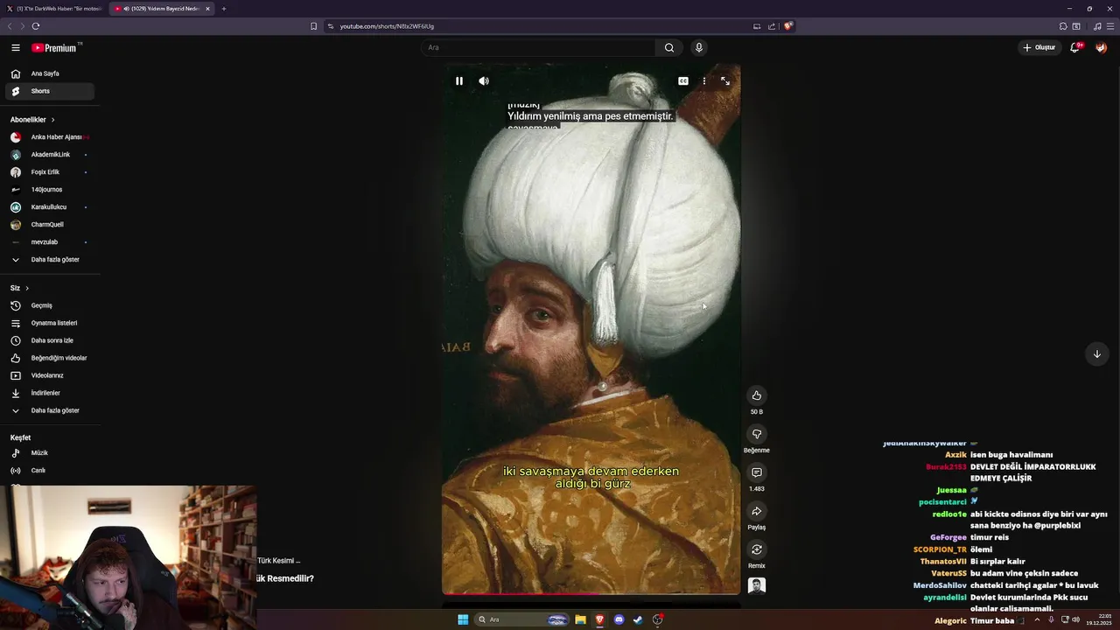The image size is (1120, 630).
Task: Open 140journos channel subscription
Action: tap(50, 190)
